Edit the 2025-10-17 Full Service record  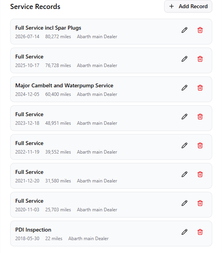[184, 59]
